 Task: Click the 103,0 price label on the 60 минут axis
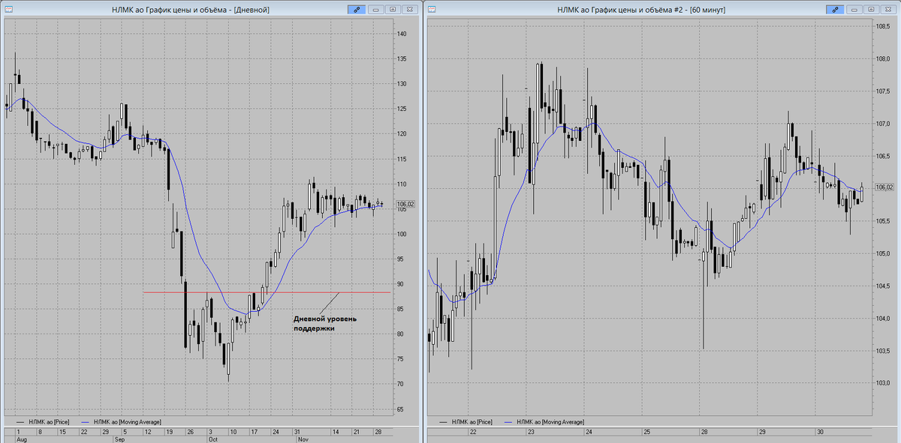(x=883, y=383)
